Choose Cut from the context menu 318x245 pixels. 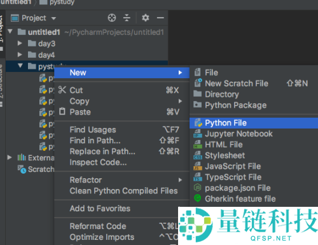pos(122,90)
